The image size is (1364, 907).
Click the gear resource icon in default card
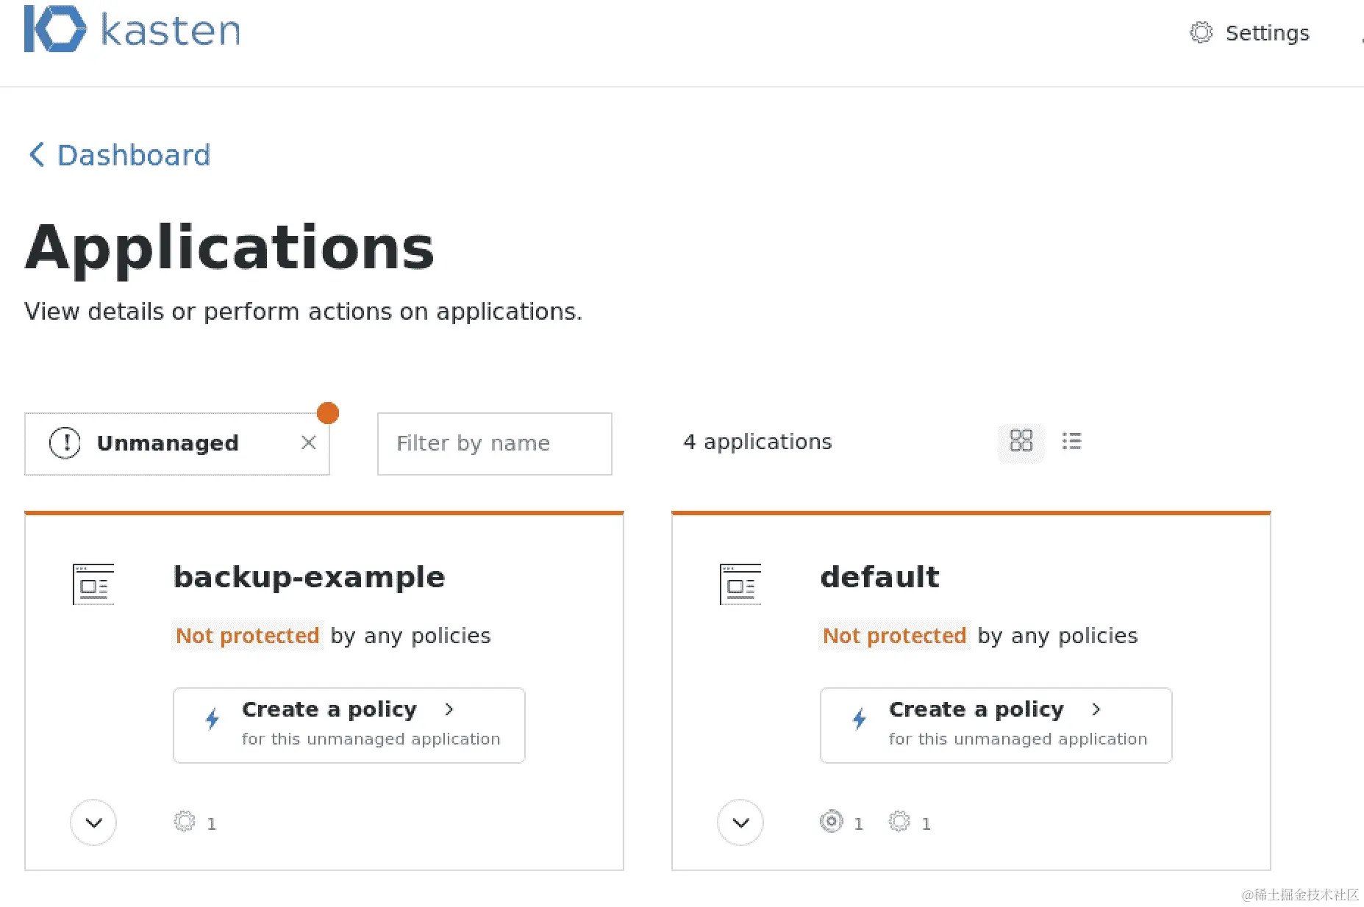[899, 822]
